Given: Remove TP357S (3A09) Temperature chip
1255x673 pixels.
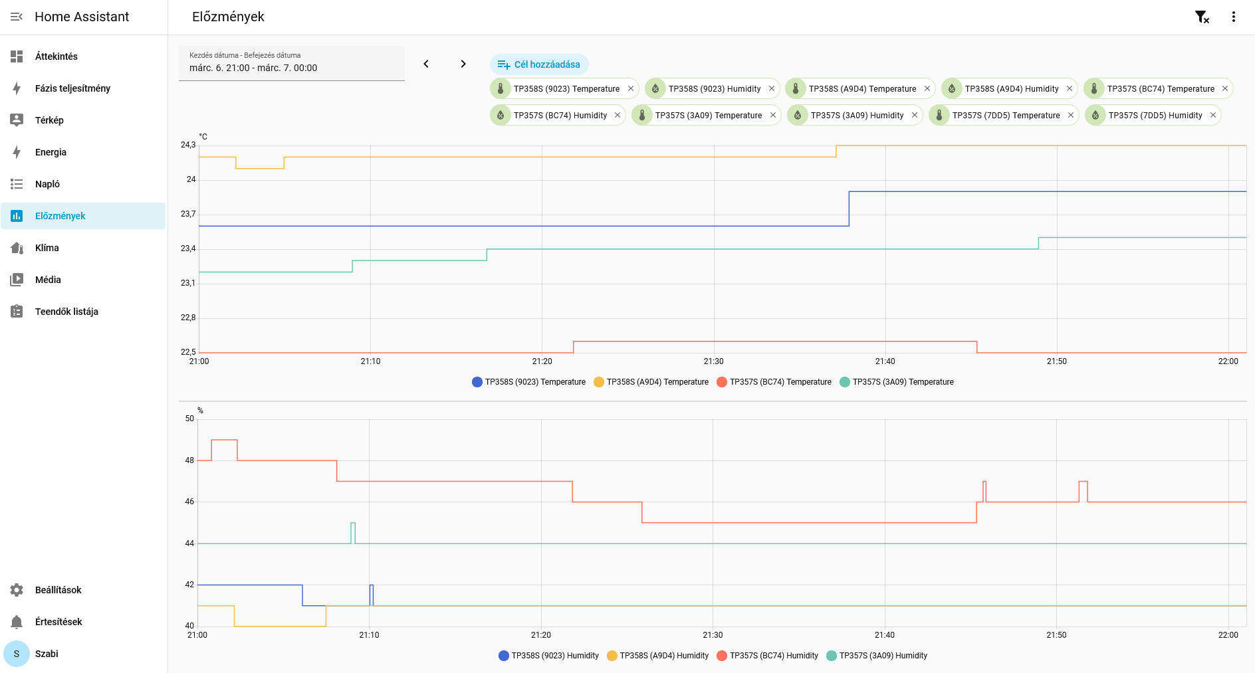Looking at the screenshot, I should point(773,115).
